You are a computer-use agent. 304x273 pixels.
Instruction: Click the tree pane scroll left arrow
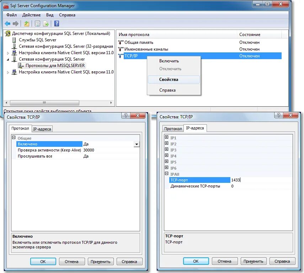click(x=6, y=103)
